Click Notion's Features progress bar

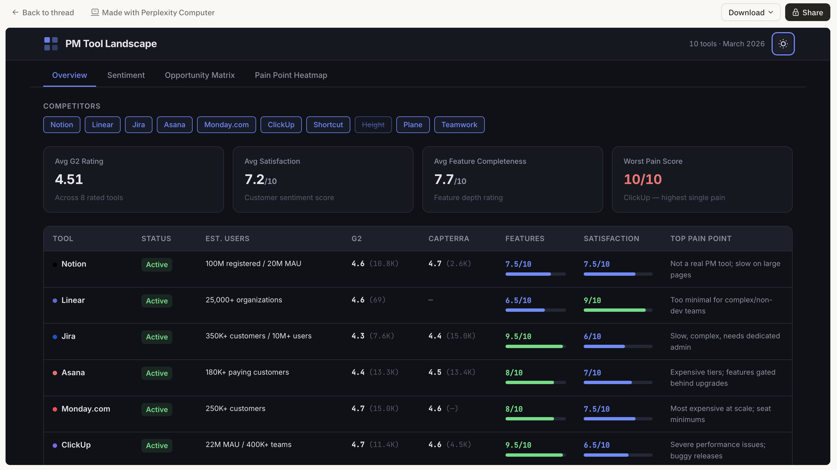[x=535, y=274]
